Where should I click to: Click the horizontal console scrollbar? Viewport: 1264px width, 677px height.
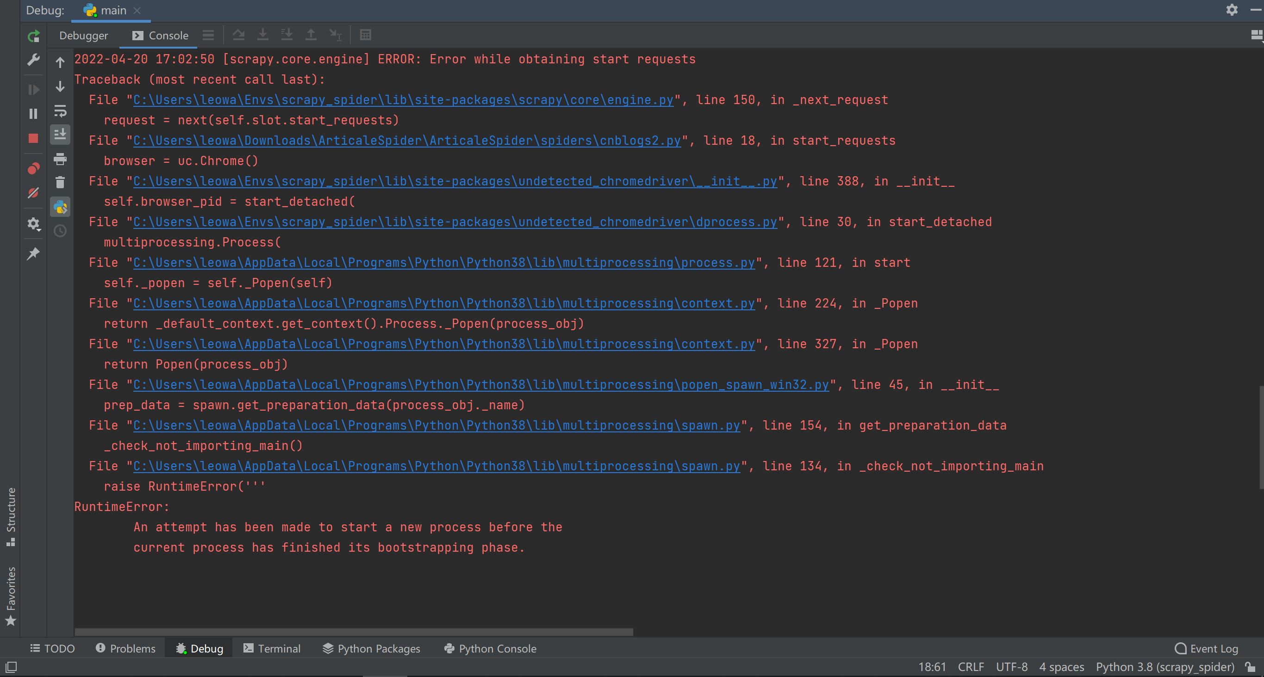353,632
